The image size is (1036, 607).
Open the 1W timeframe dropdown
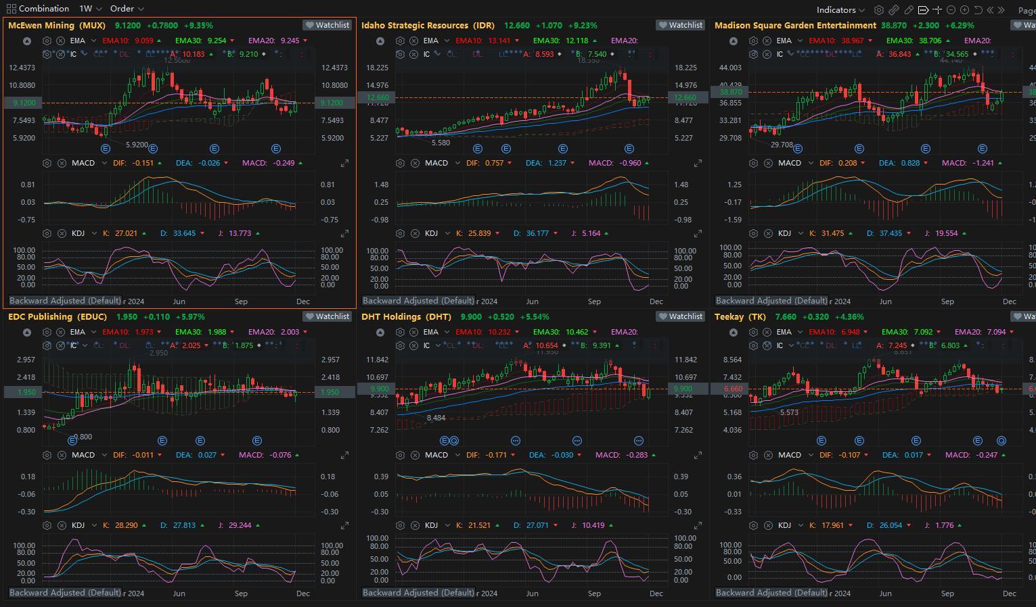click(90, 9)
